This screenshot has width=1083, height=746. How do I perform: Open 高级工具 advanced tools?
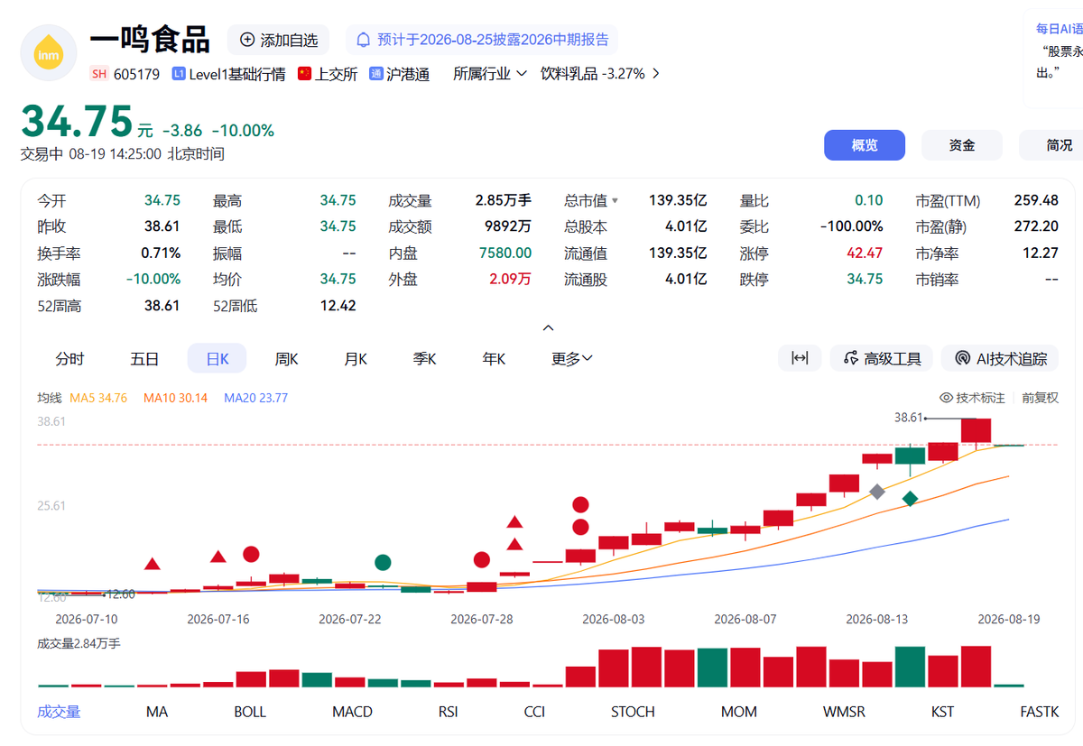(882, 358)
